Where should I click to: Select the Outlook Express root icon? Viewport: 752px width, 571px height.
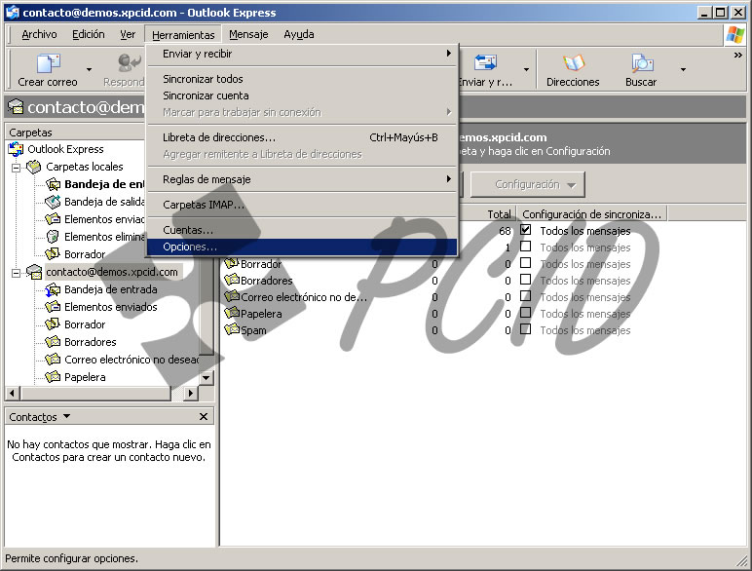coord(16,149)
